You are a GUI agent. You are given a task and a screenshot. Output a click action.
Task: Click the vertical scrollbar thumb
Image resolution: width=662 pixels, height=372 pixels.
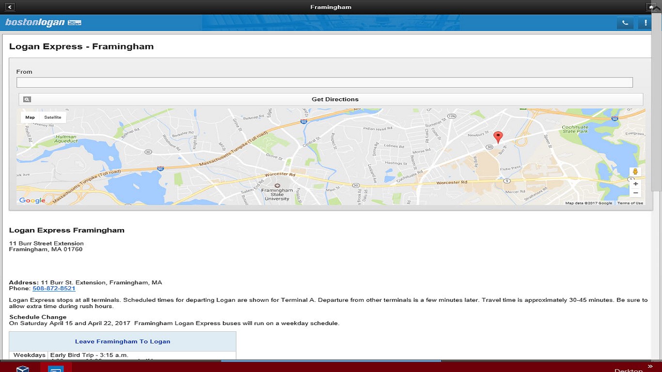pos(657,102)
